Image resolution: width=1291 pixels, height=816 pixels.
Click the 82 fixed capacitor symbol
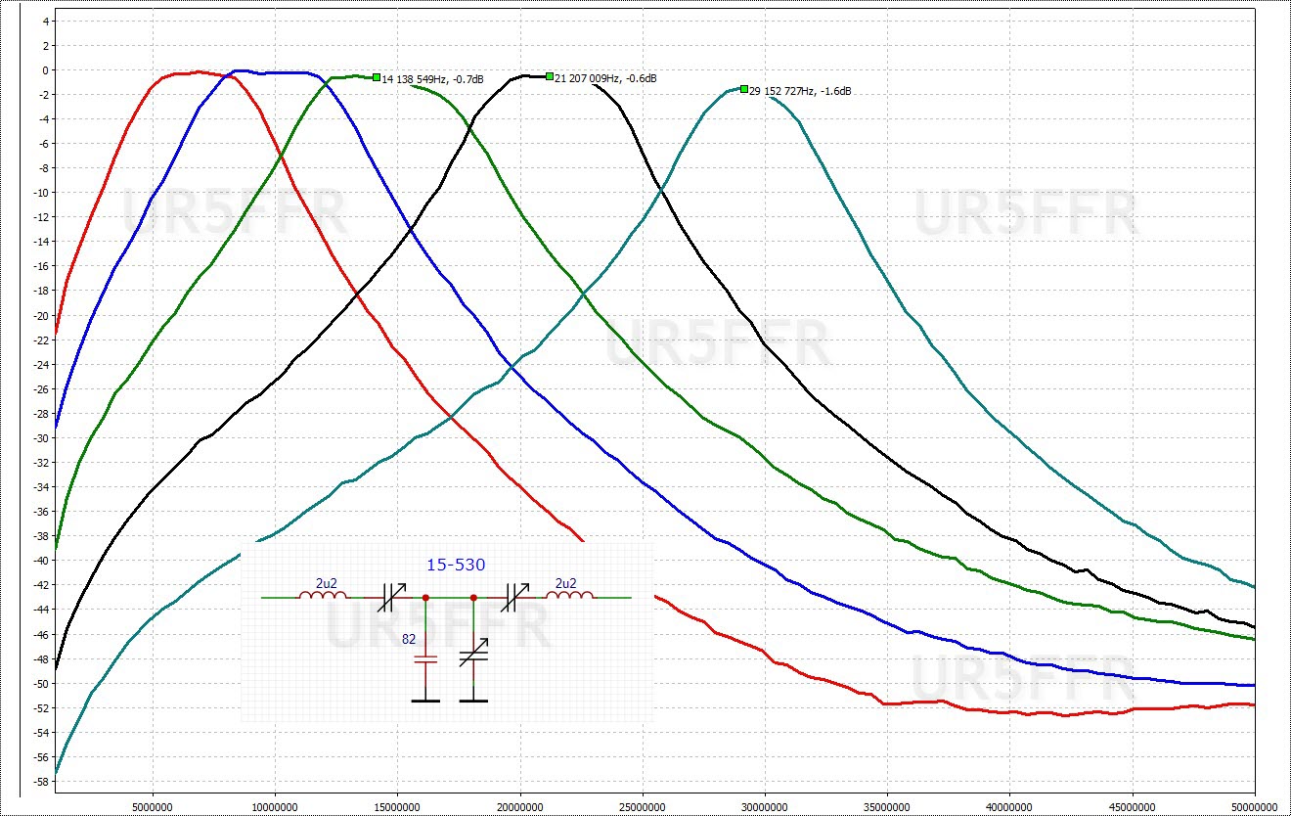(x=425, y=661)
